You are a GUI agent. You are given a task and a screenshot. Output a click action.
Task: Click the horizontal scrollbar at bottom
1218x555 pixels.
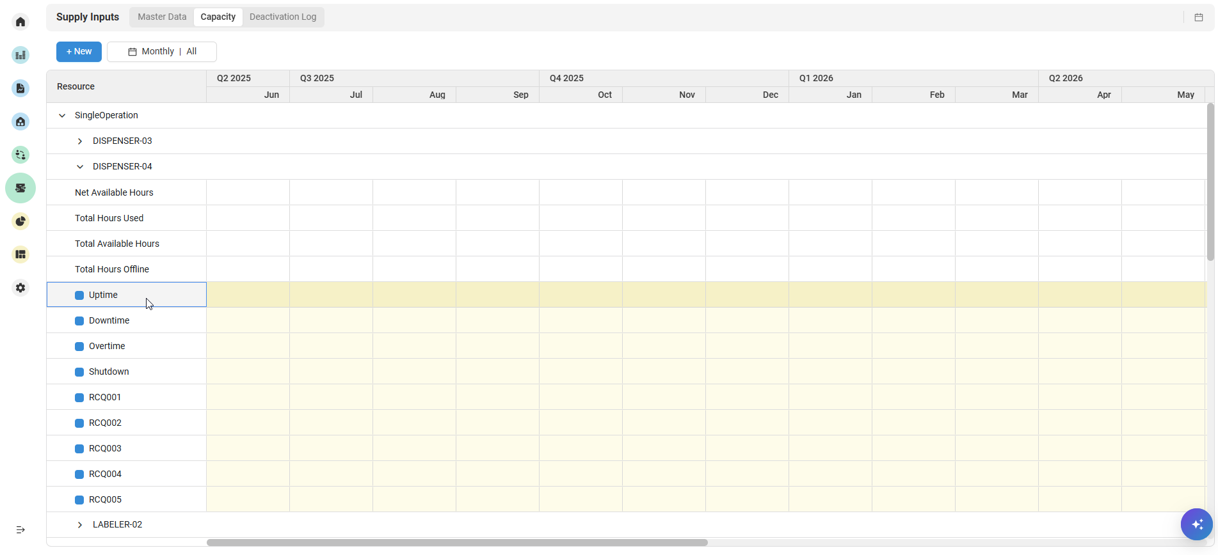457,543
